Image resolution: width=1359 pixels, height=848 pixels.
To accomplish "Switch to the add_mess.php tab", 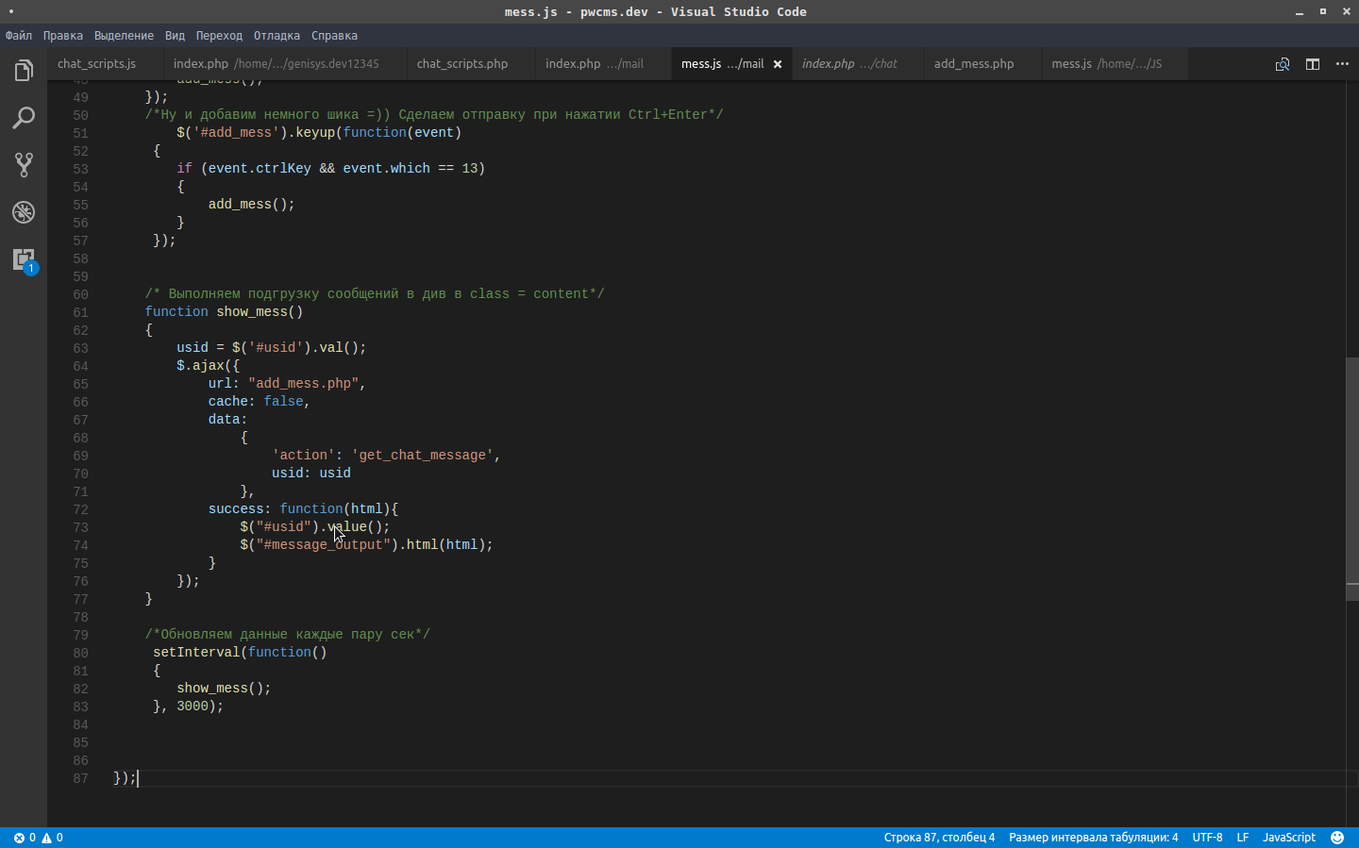I will pos(974,64).
